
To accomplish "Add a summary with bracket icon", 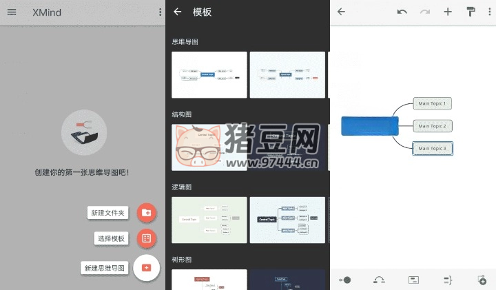I will (448, 280).
